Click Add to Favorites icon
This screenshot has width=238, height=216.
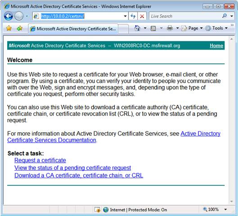(x=19, y=28)
